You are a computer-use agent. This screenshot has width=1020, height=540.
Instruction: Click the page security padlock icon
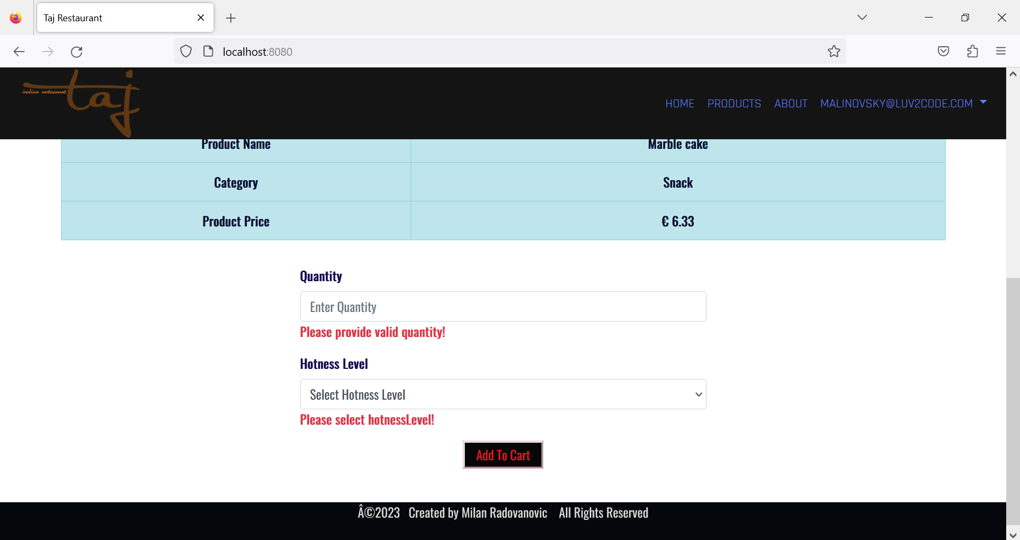[x=208, y=51]
